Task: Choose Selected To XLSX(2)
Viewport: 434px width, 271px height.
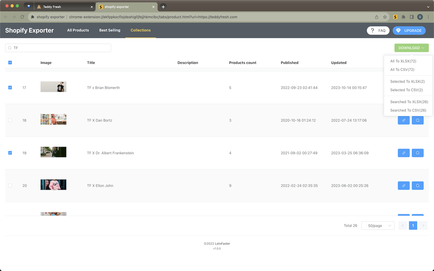Action: 408,82
